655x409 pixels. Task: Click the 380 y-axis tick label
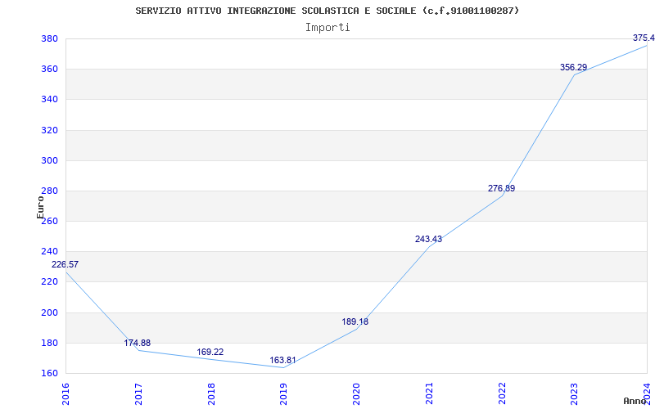point(49,38)
